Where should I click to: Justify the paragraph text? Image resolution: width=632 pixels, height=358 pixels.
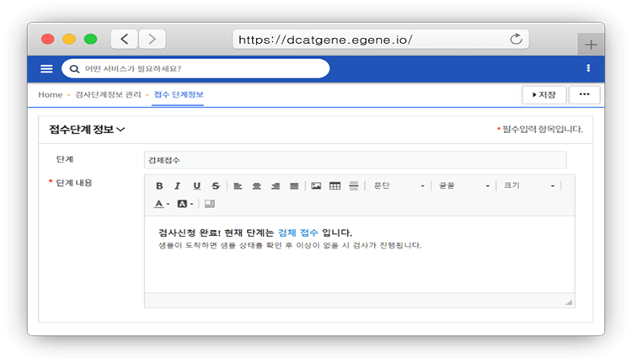[294, 186]
